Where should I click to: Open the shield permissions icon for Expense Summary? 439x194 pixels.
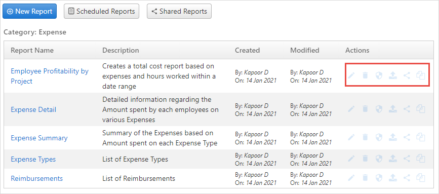click(379, 137)
